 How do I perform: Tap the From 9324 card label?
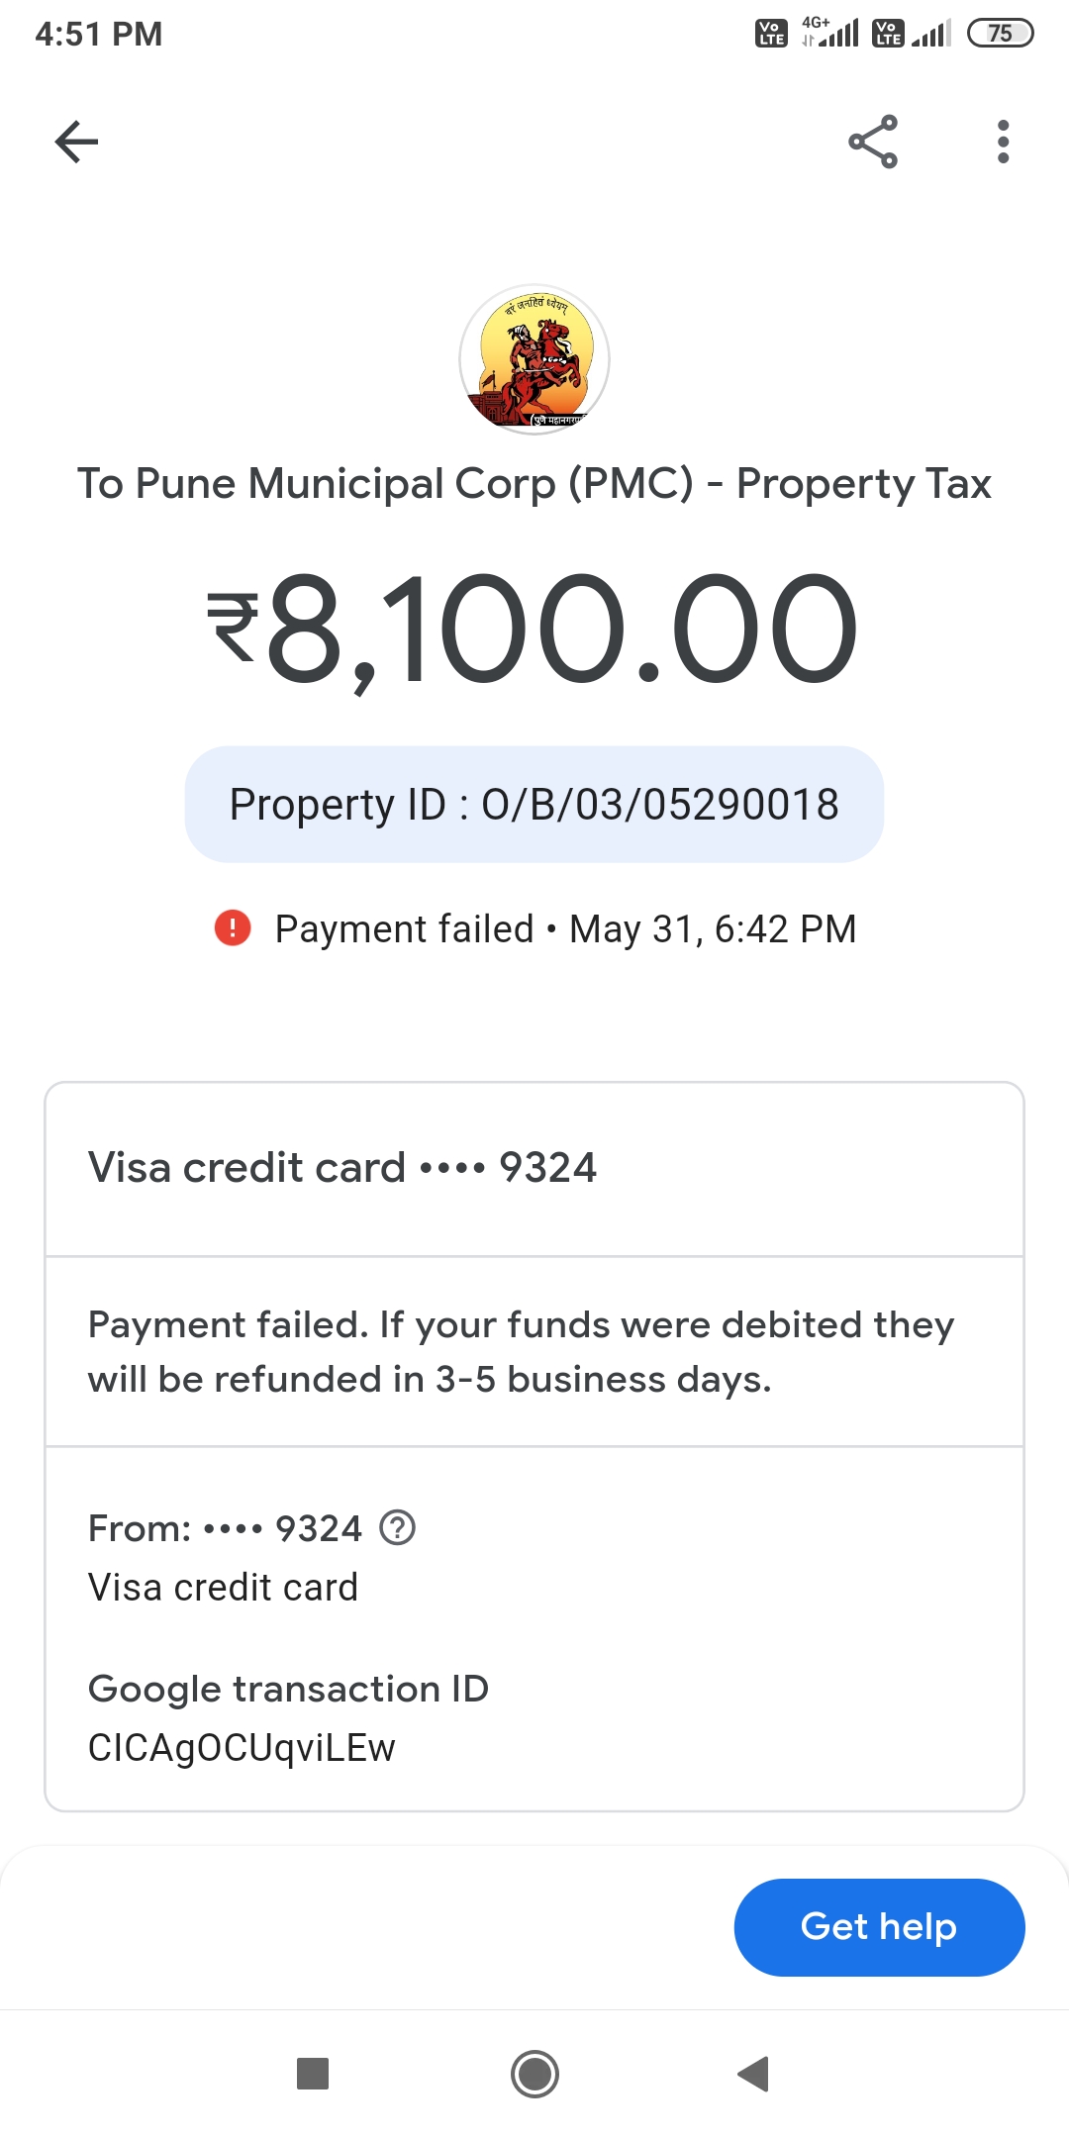pos(226,1529)
